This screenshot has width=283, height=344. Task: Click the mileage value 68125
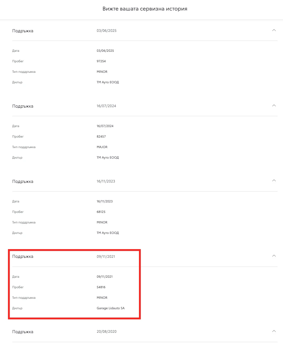coord(101,212)
